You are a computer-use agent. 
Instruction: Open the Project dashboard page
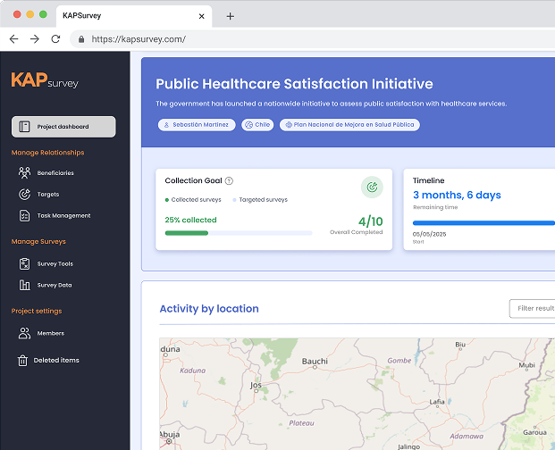(x=63, y=127)
